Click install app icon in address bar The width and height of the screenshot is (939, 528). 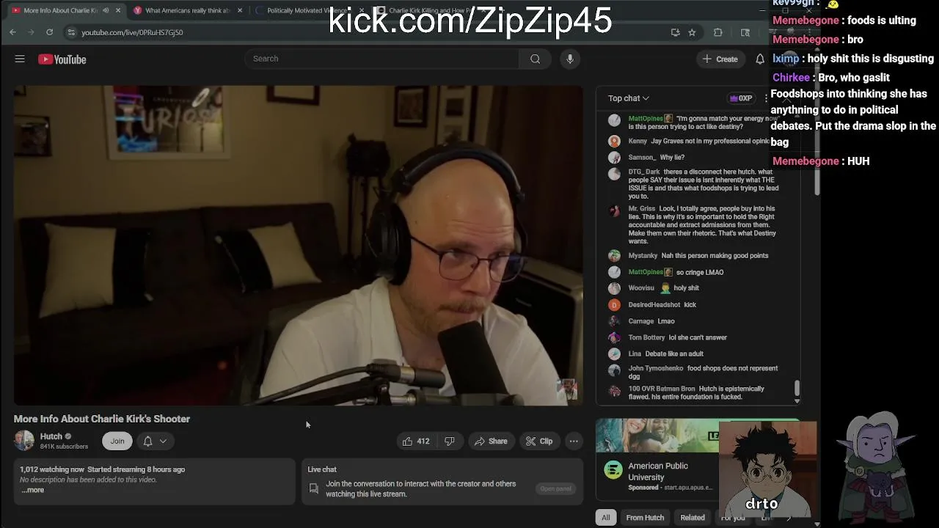[x=675, y=32]
